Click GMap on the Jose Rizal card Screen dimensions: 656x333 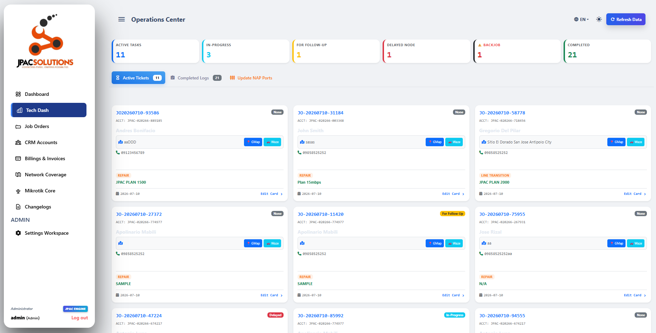[616, 243]
